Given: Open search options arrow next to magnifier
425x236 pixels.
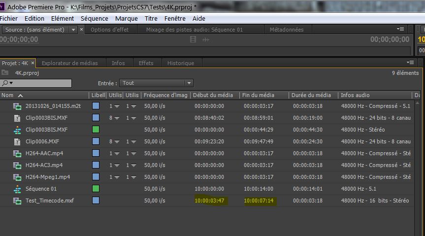Looking at the screenshot, I should 11,83.
